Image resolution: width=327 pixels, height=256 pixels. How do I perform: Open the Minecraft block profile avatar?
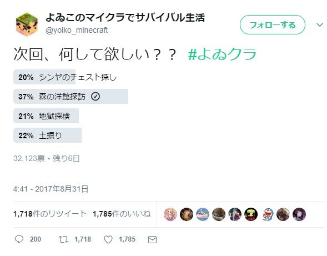click(x=27, y=24)
